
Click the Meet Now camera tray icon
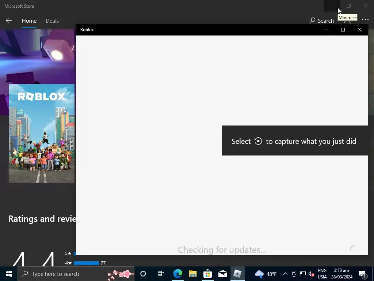click(x=294, y=274)
